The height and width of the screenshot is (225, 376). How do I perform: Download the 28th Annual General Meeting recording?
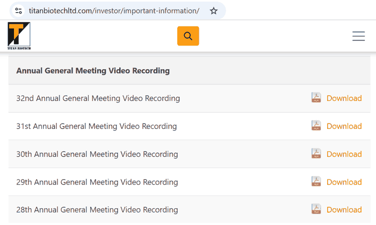point(344,210)
